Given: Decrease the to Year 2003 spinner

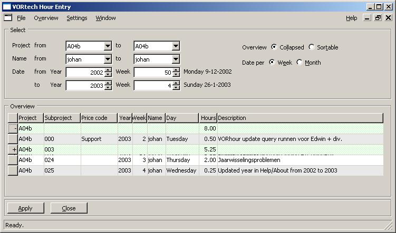Looking at the screenshot, I should click(108, 87).
